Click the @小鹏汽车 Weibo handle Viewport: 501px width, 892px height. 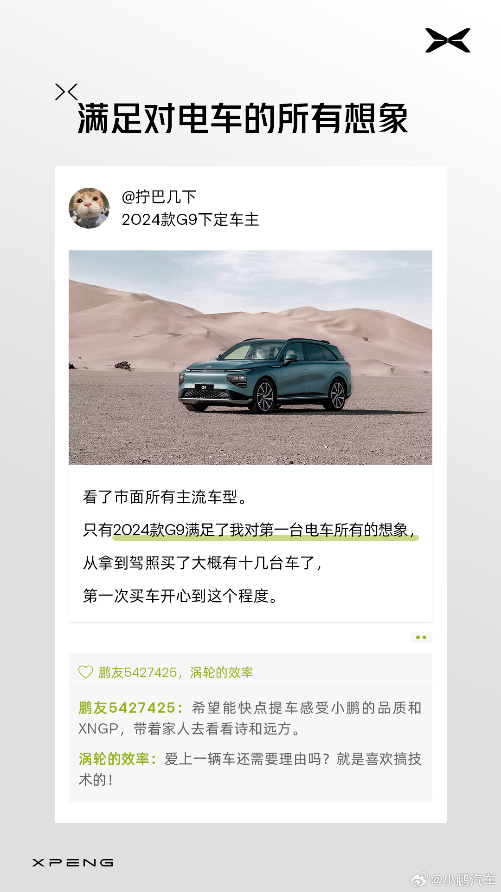[463, 880]
